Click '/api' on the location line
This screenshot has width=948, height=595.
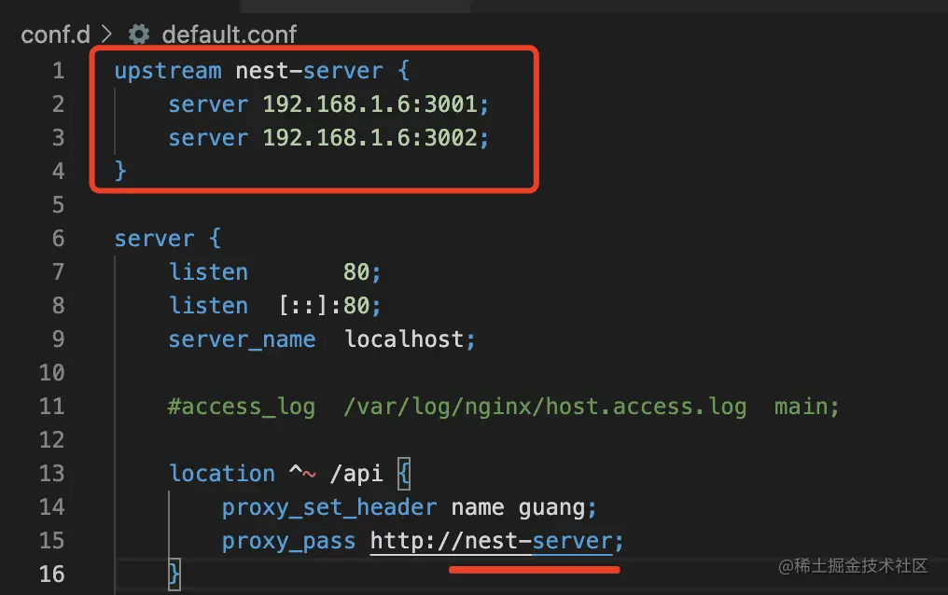tap(356, 474)
